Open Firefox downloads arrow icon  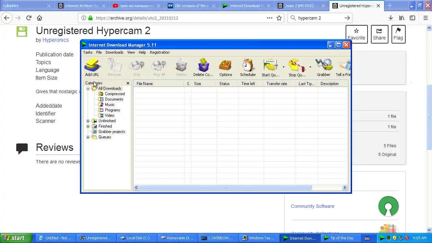[x=390, y=18]
